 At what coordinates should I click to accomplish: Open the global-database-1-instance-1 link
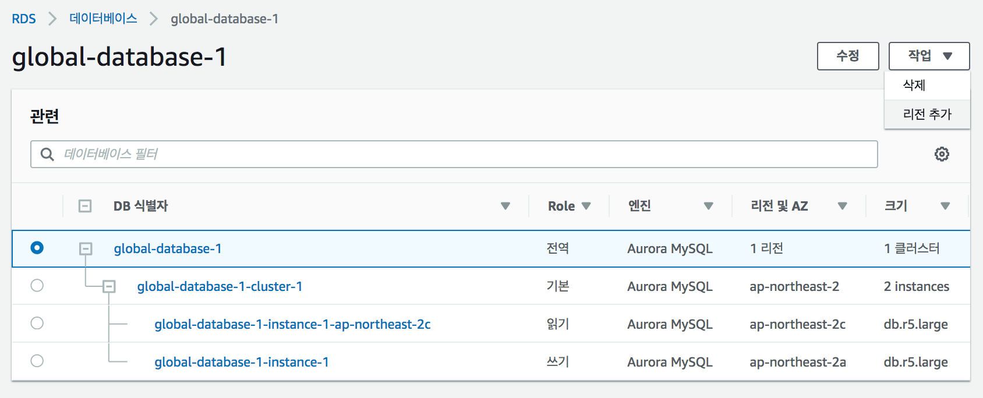[x=242, y=362]
